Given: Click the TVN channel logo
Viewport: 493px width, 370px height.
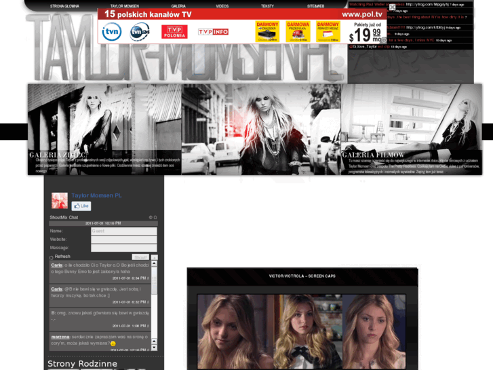Looking at the screenshot, I should click(112, 31).
